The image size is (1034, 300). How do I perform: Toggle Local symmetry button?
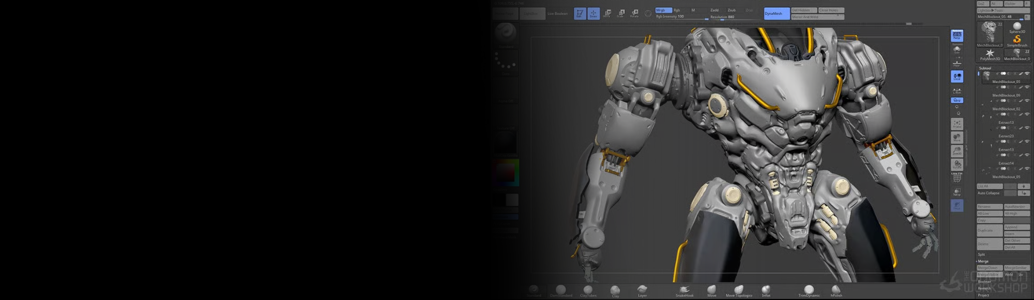957,77
